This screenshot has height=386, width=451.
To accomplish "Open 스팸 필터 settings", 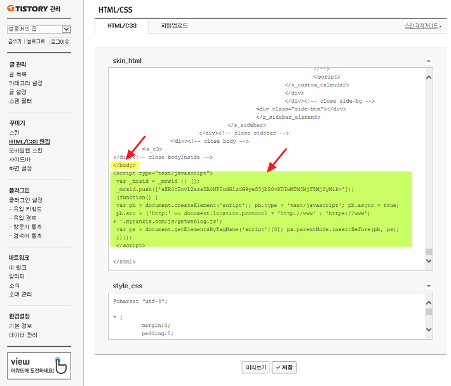I will click(20, 101).
